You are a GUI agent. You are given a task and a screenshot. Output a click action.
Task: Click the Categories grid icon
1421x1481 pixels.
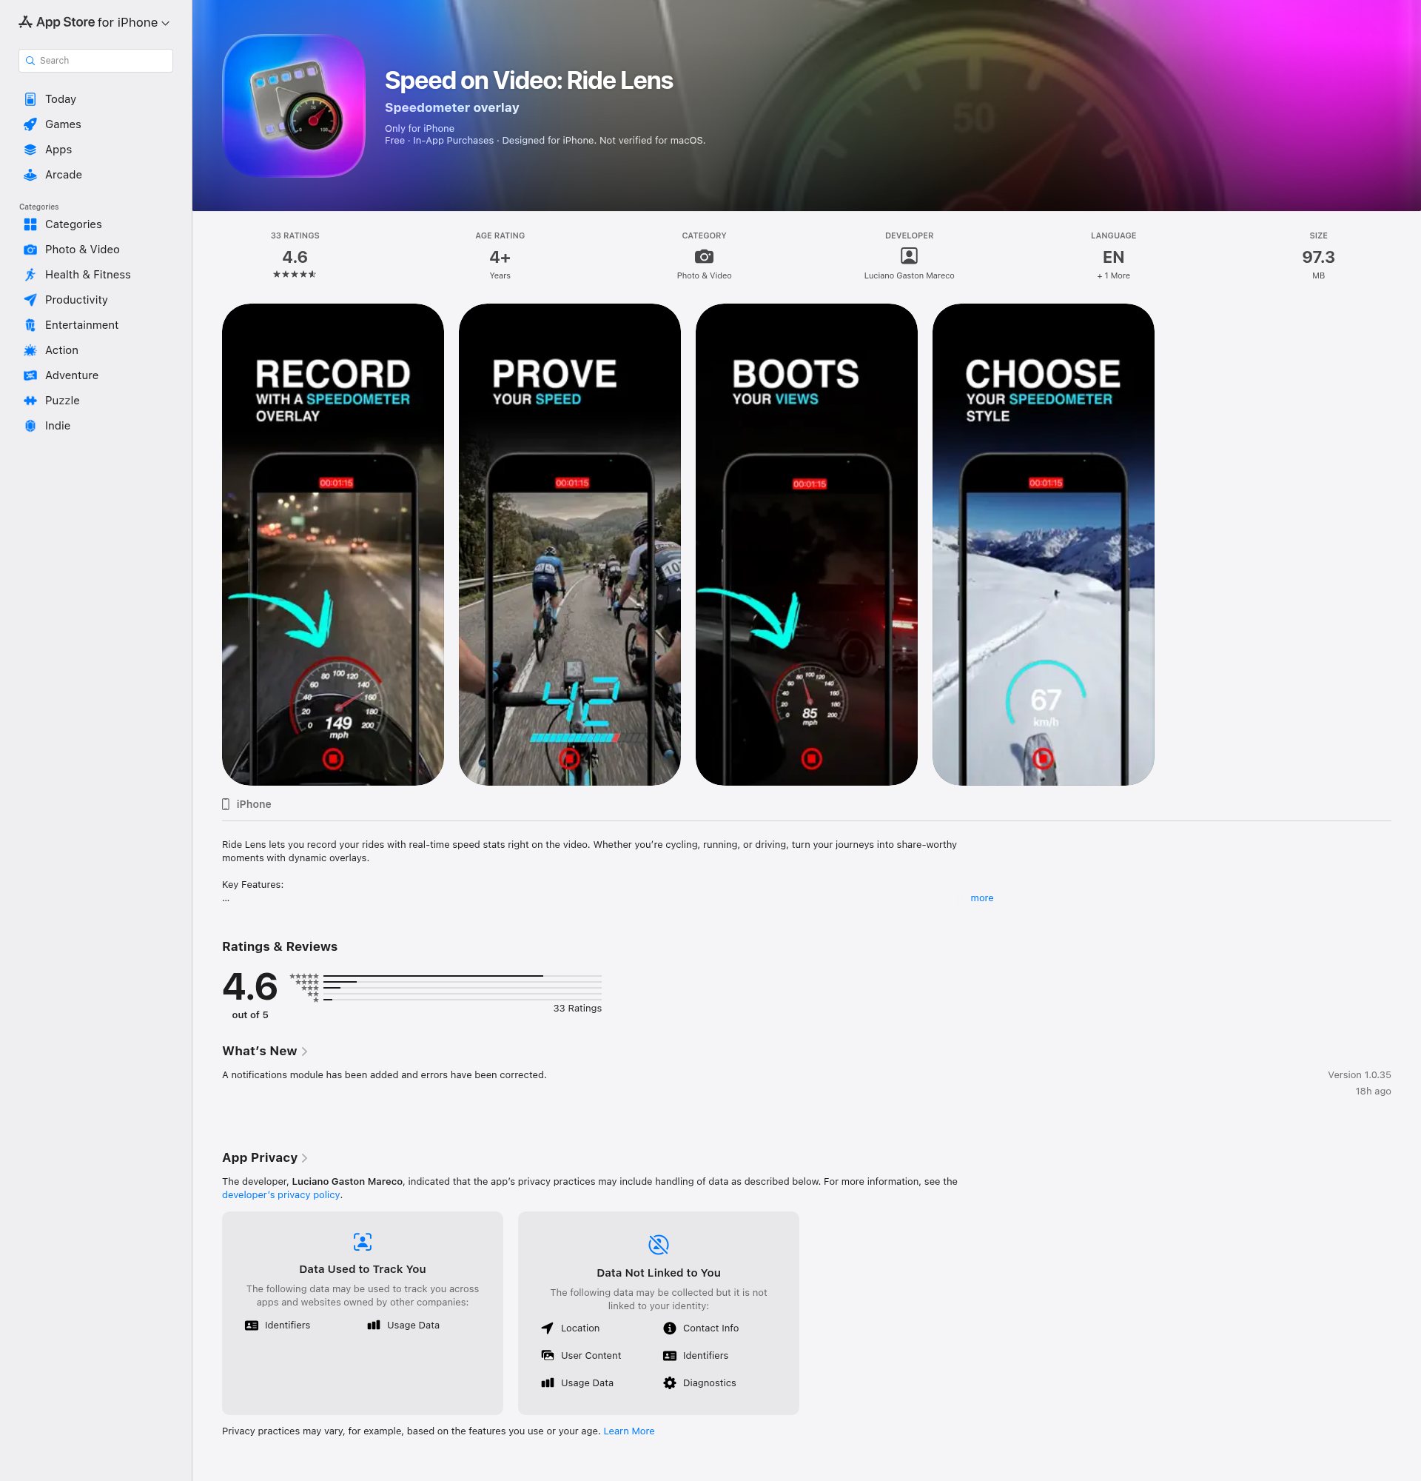click(x=30, y=224)
